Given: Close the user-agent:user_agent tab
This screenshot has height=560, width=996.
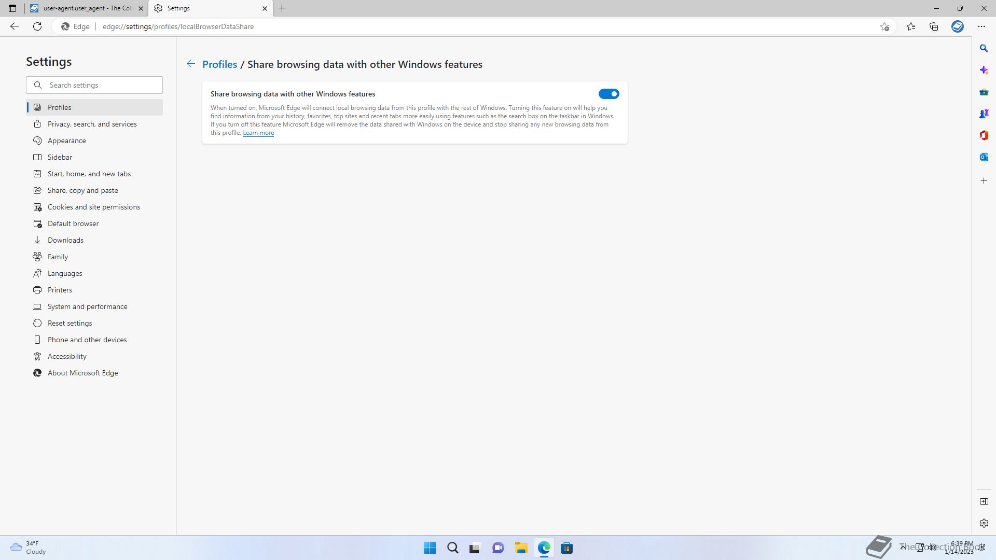Looking at the screenshot, I should pyautogui.click(x=141, y=8).
